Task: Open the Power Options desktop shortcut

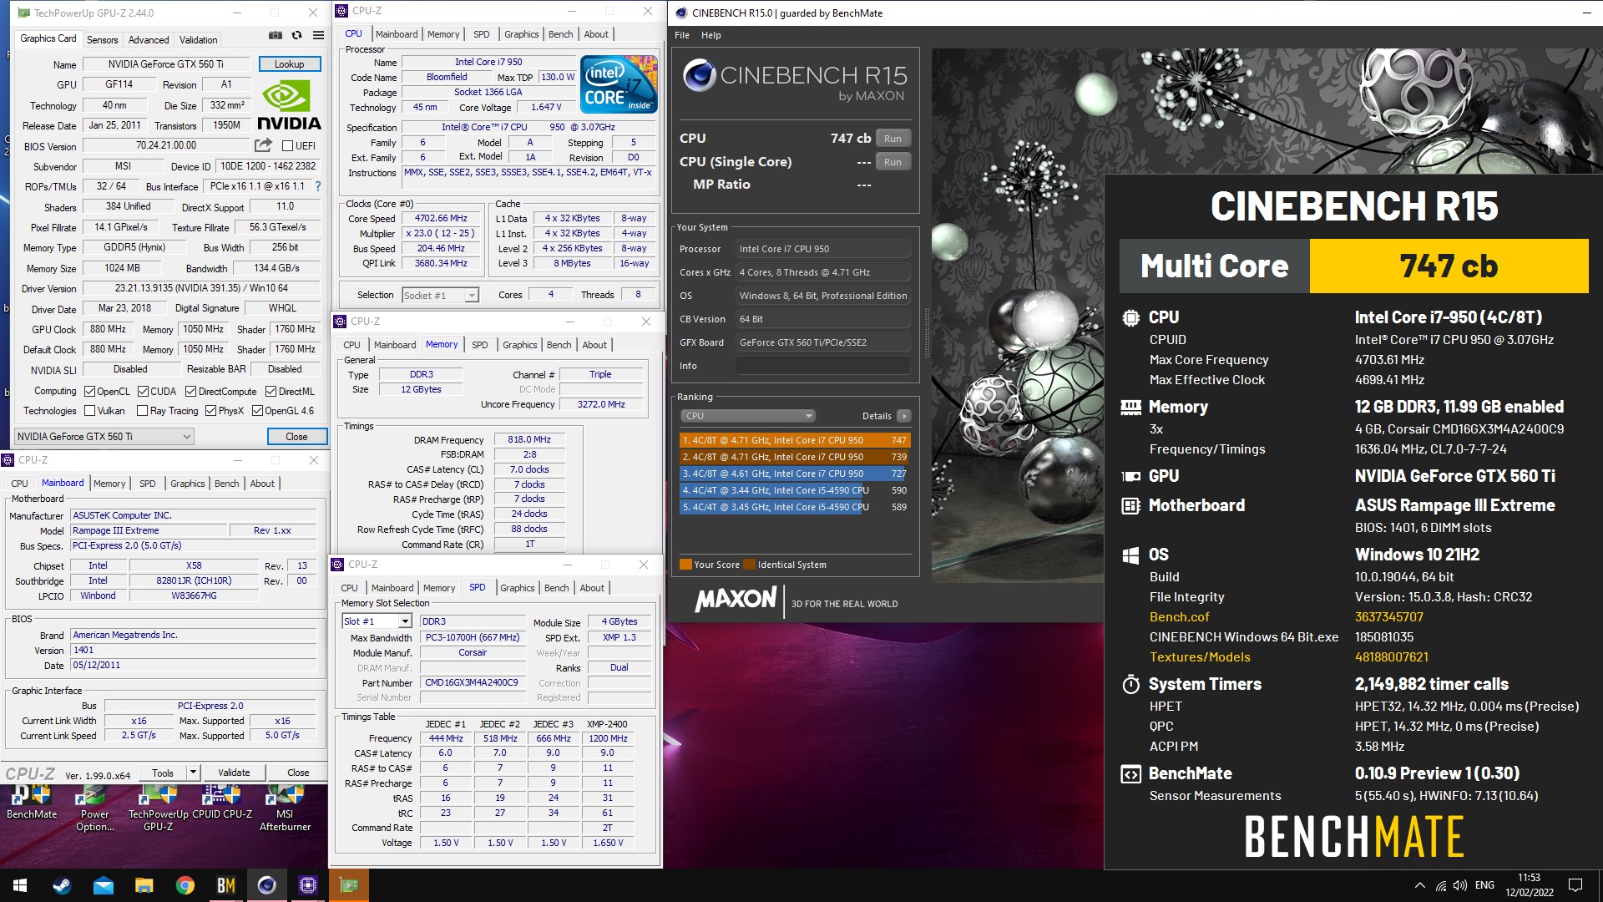Action: pyautogui.click(x=94, y=808)
